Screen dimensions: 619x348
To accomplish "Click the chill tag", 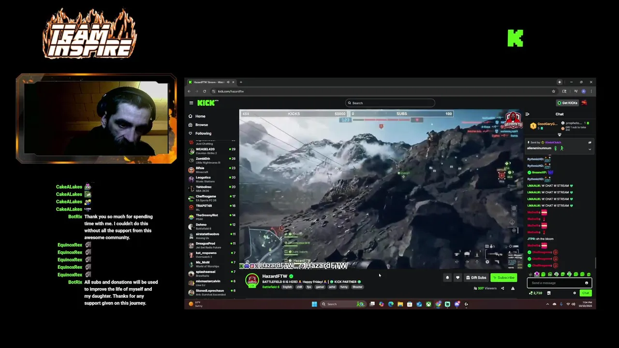I will tap(299, 287).
